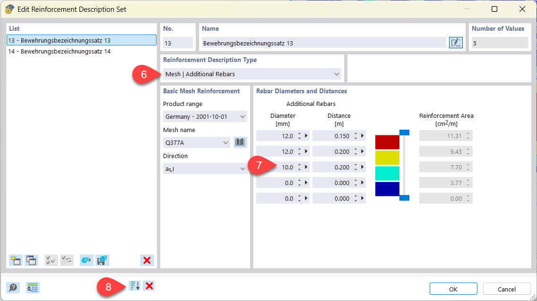Viewport: 537px width, 301px height.
Task: Click the edit name icon beside Name field
Action: point(456,43)
